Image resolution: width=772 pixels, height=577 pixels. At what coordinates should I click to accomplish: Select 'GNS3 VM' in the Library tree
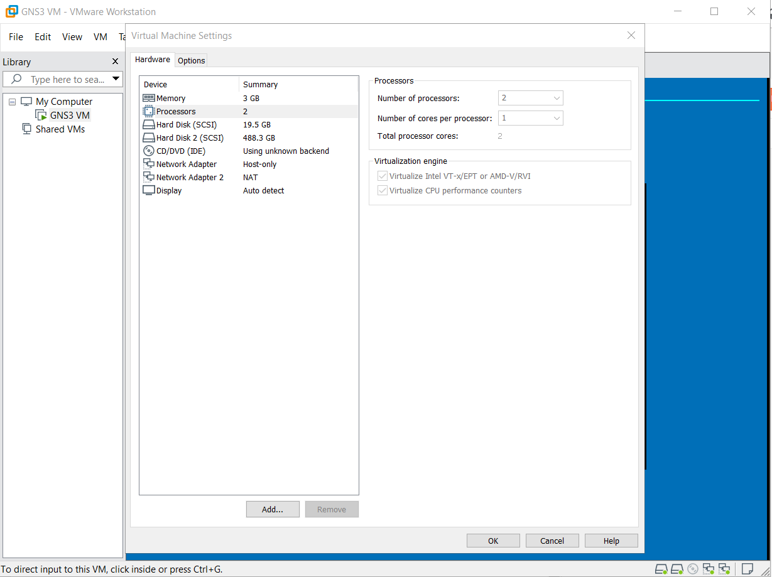[x=70, y=115]
